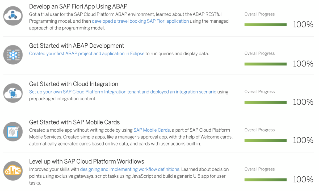Follow the Set up your own Integration tenant link

coord(123,92)
